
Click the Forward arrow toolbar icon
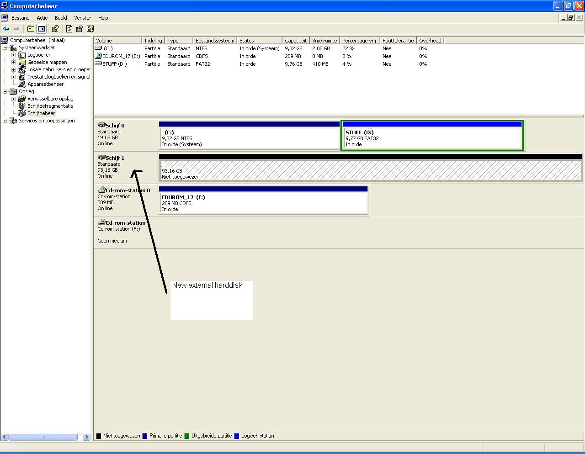pos(16,29)
